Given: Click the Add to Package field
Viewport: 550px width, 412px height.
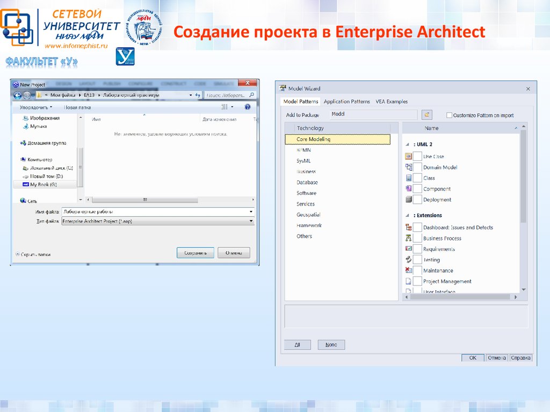Looking at the screenshot, I should point(374,114).
